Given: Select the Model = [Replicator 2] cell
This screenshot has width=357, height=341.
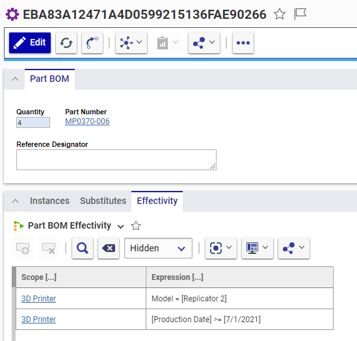Looking at the screenshot, I should point(239,298).
